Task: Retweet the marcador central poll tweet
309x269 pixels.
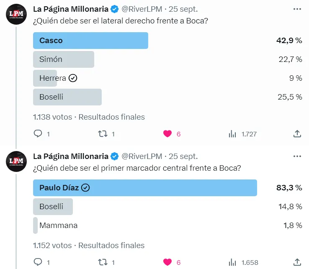Action: click(103, 262)
